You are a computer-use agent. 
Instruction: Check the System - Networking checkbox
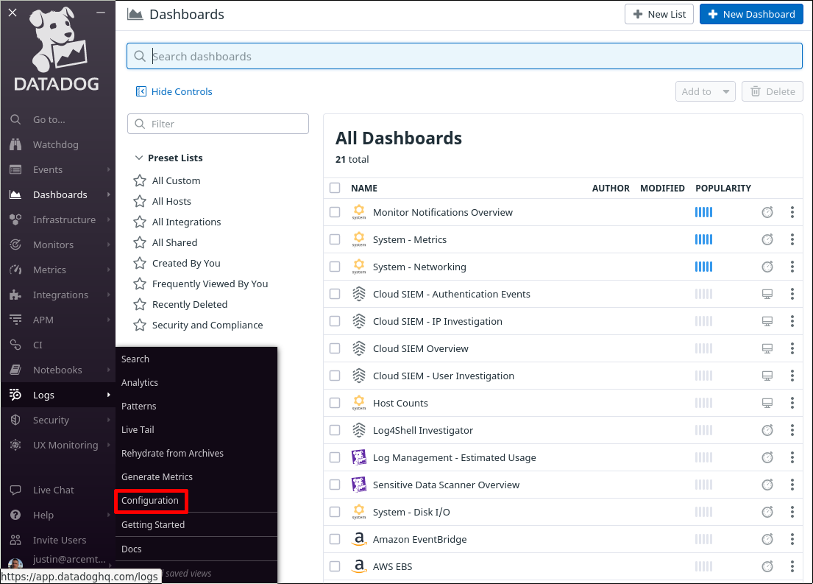click(x=335, y=267)
